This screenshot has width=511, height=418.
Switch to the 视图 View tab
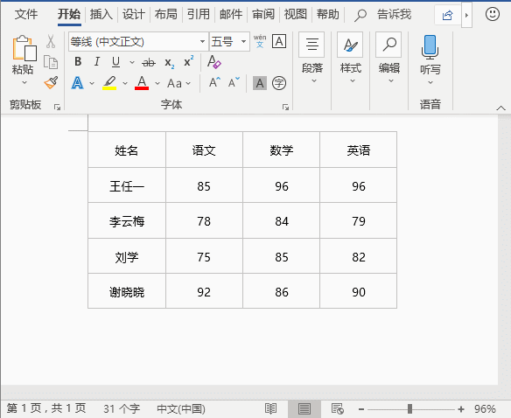click(295, 14)
